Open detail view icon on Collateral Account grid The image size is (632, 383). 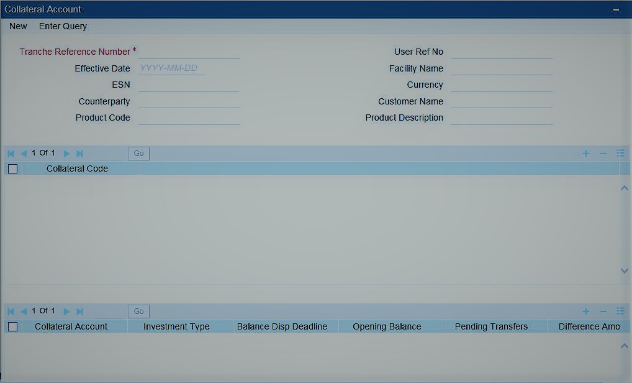point(620,311)
